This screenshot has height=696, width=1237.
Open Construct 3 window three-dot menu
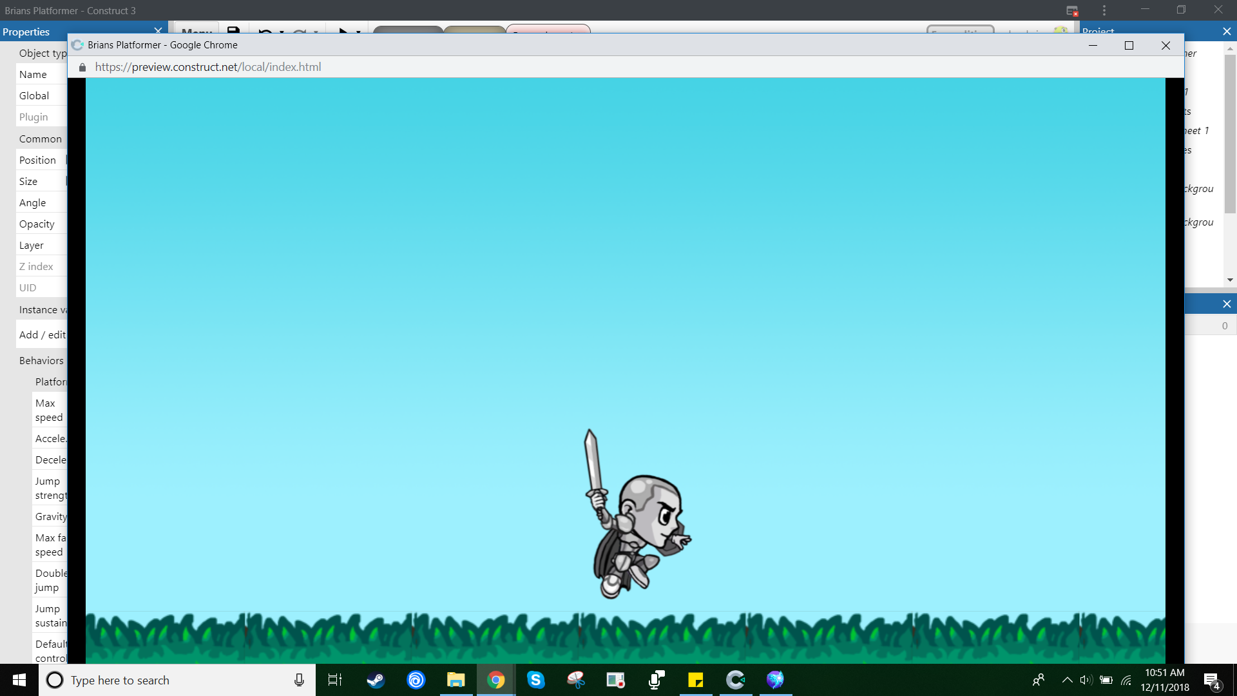(1104, 10)
